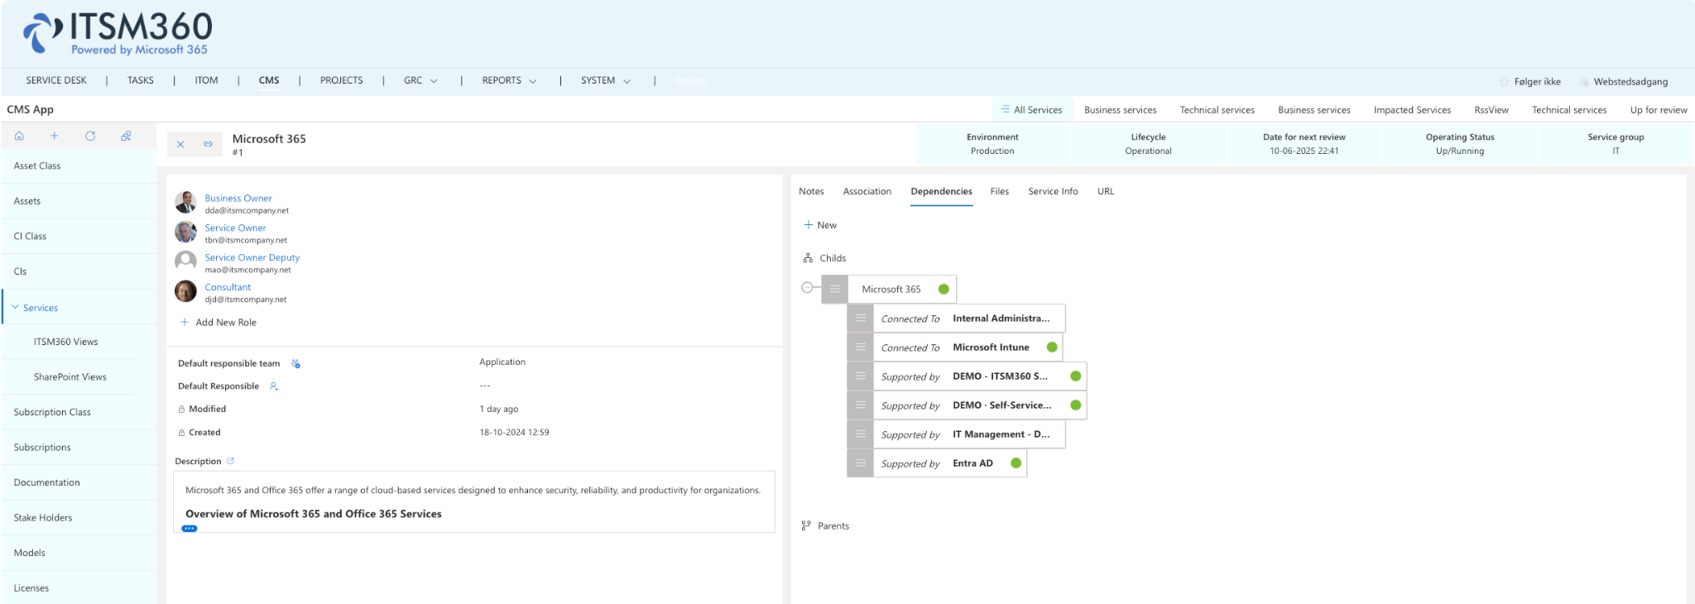The image size is (1695, 604).
Task: Collapse the Microsoft 365 dependency tree node
Action: 807,288
